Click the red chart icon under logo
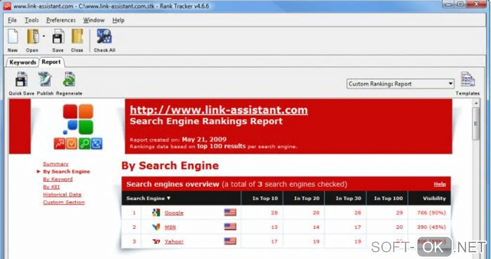The image size is (491, 259). [60, 144]
